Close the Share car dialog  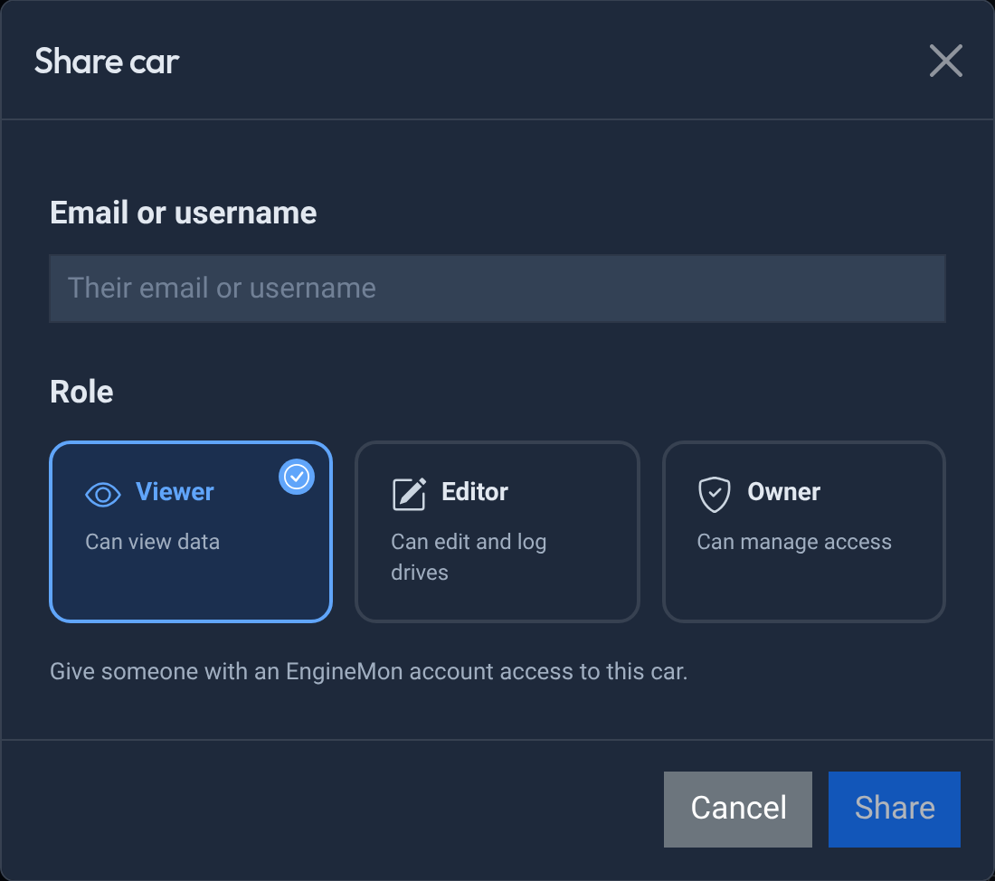(945, 61)
